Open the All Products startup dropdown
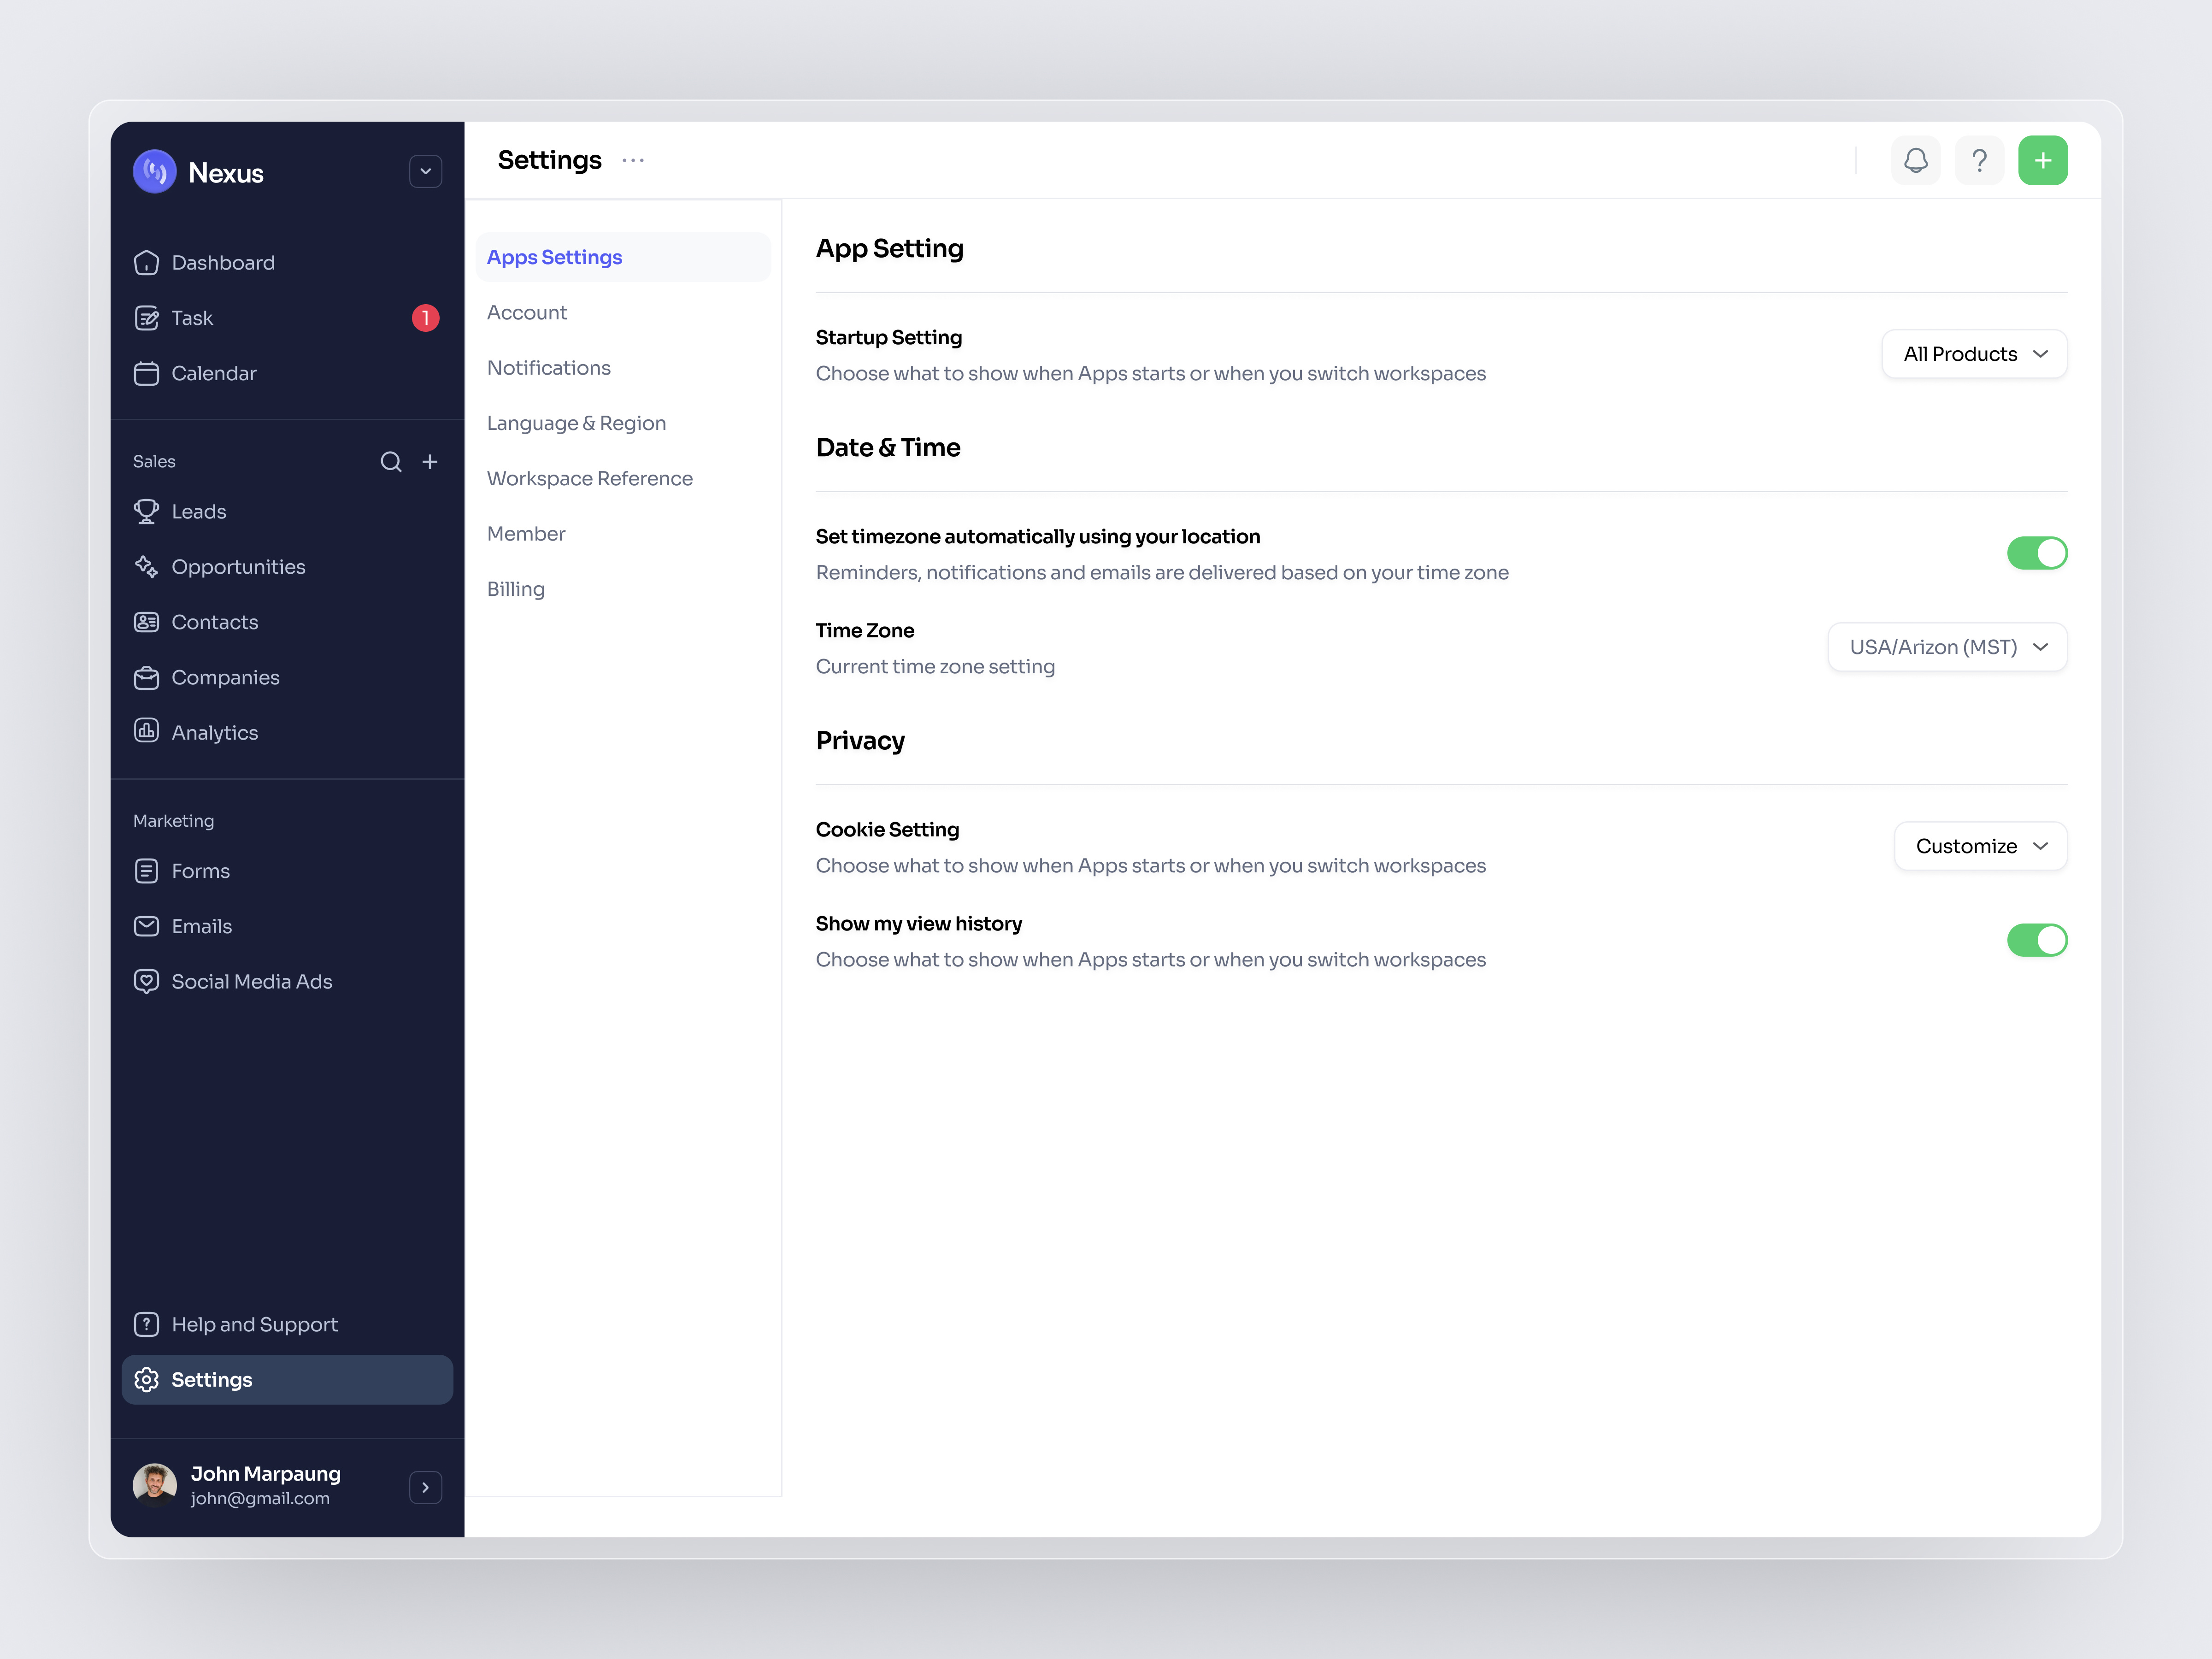Viewport: 2212px width, 1659px height. pyautogui.click(x=1974, y=354)
